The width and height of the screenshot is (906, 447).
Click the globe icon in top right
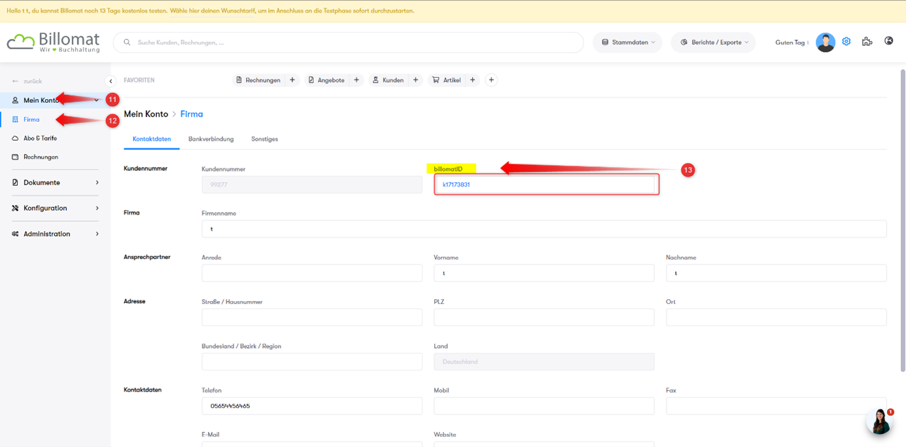(x=888, y=41)
